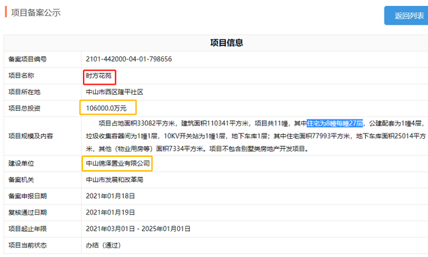Click the review date 2021年01月19日
The height and width of the screenshot is (257, 428).
pyautogui.click(x=110, y=212)
